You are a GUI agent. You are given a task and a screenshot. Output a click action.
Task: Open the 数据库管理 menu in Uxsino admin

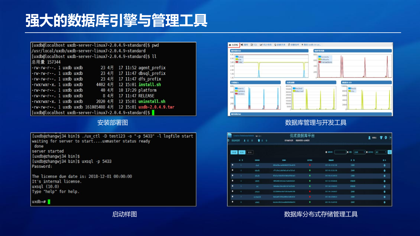(x=235, y=140)
